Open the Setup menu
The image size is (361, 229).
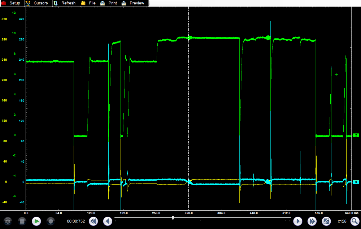(x=11, y=3)
